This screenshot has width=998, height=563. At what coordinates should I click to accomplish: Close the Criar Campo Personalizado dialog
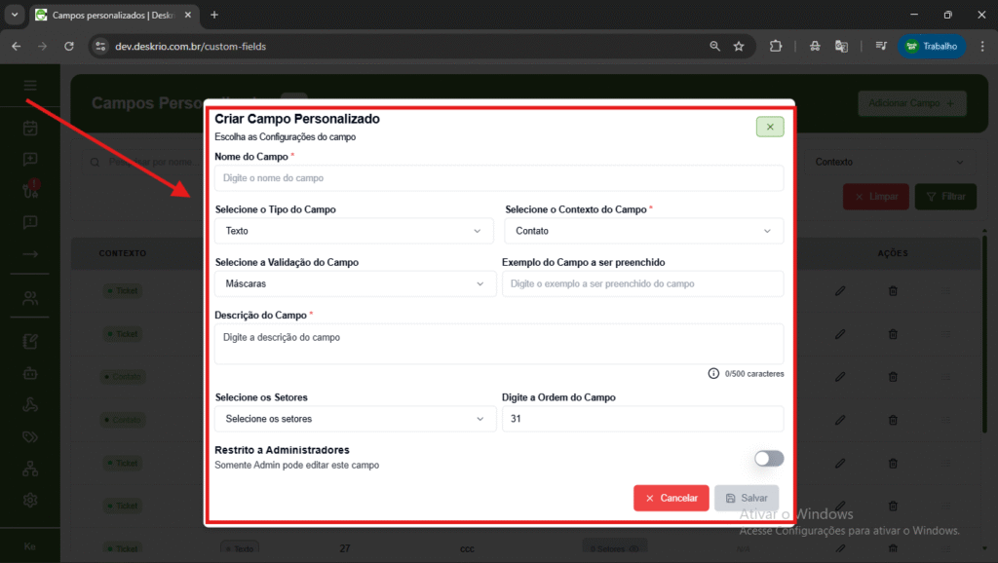(x=769, y=127)
